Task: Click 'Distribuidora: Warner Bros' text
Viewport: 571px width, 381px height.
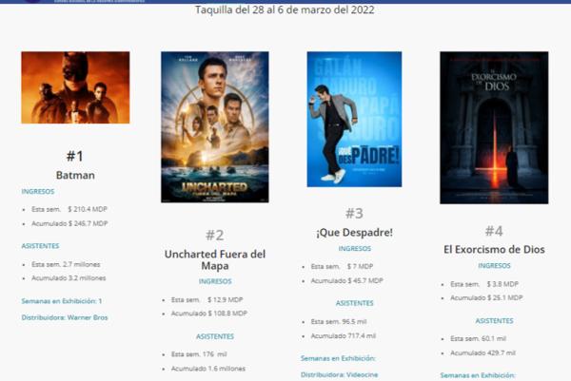Action: (65, 317)
